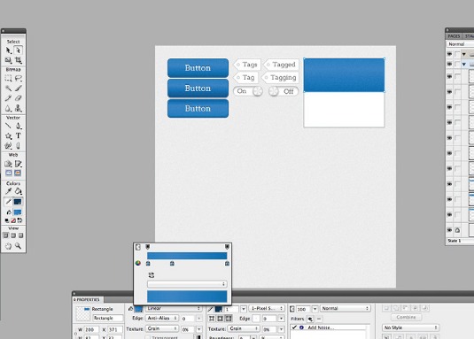Choose the Text tool in Vector section

tap(19, 135)
